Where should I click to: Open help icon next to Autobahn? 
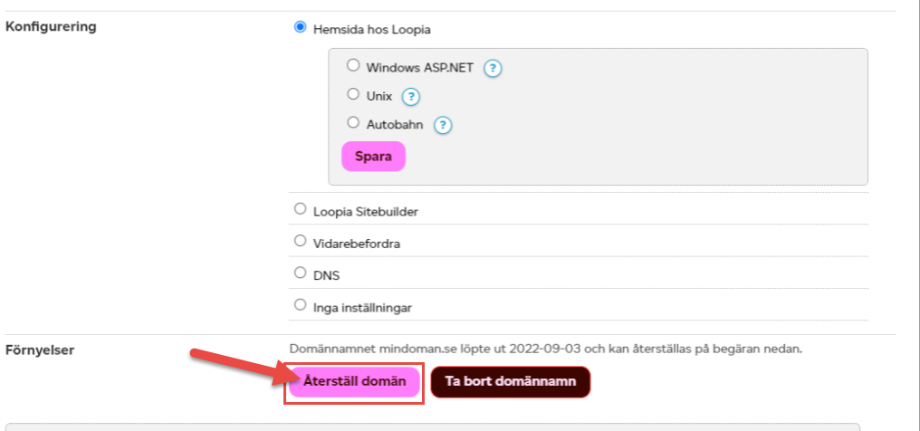[443, 125]
